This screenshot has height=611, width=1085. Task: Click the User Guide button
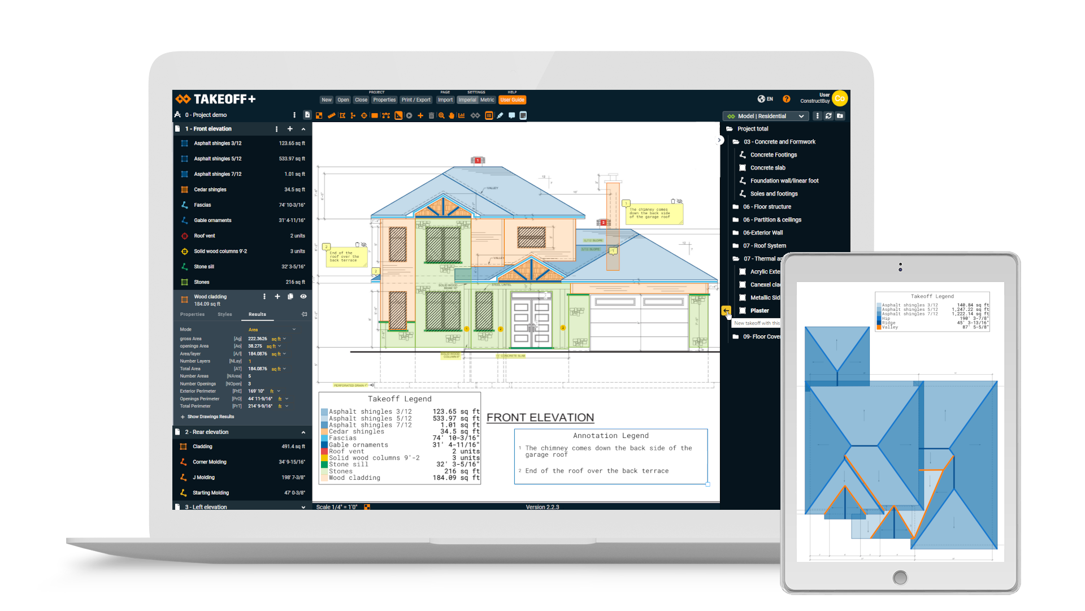pos(514,99)
